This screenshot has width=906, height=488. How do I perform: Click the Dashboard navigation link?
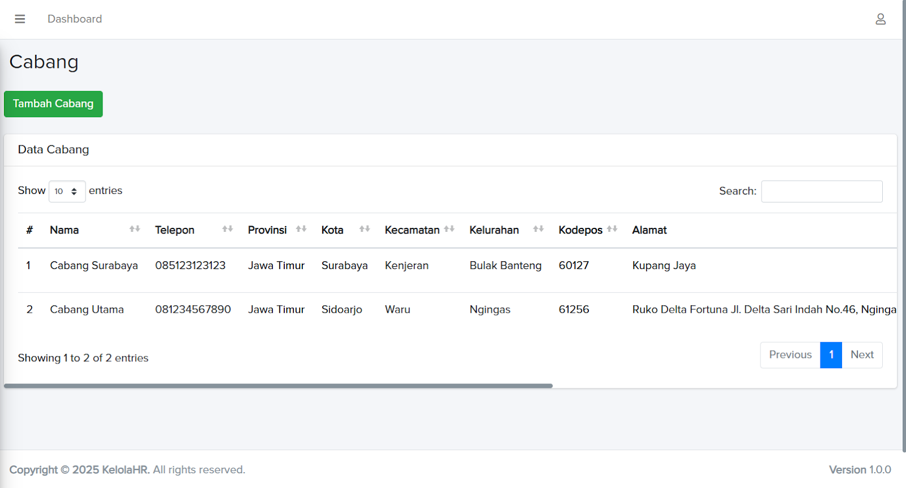coord(75,19)
